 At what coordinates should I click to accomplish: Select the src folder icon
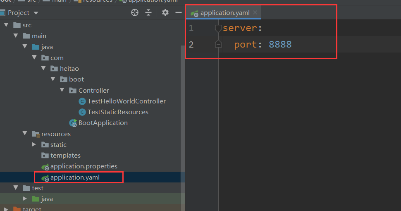[17, 25]
